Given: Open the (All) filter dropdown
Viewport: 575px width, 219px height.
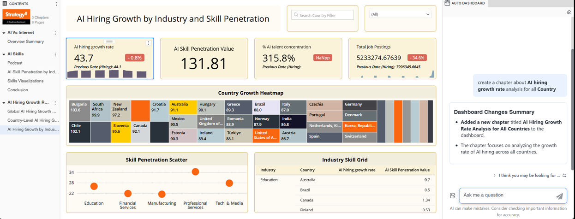Looking at the screenshot, I should pyautogui.click(x=400, y=14).
